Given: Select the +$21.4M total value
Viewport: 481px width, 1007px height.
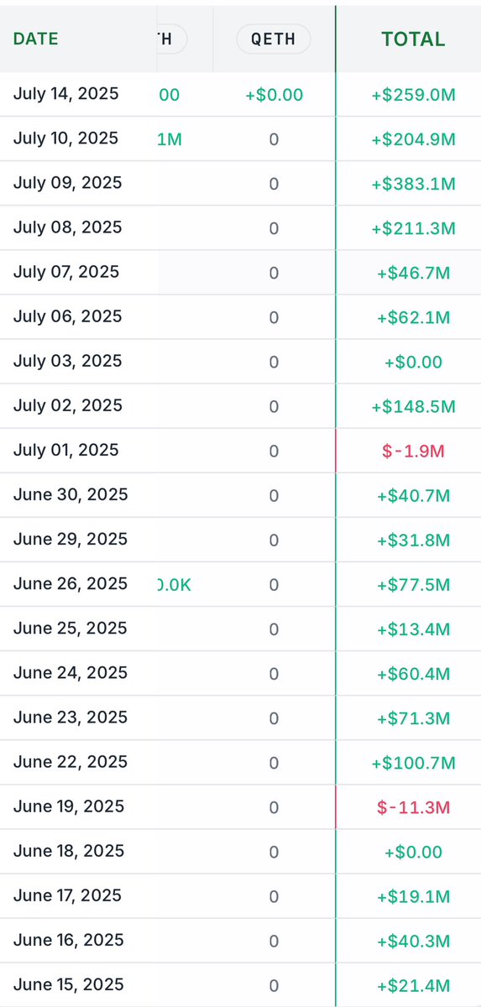Looking at the screenshot, I should [413, 985].
